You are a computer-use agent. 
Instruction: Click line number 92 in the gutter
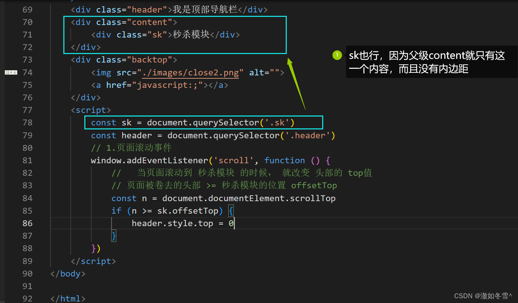27,298
